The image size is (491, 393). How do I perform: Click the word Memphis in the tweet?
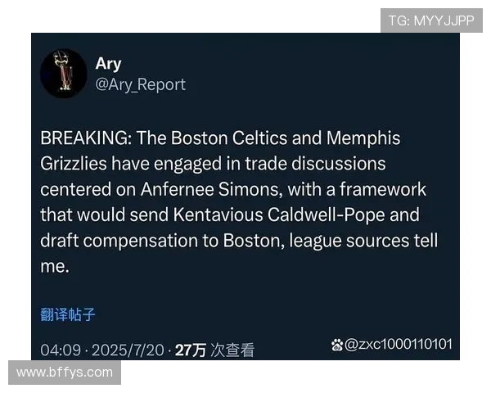363,138
